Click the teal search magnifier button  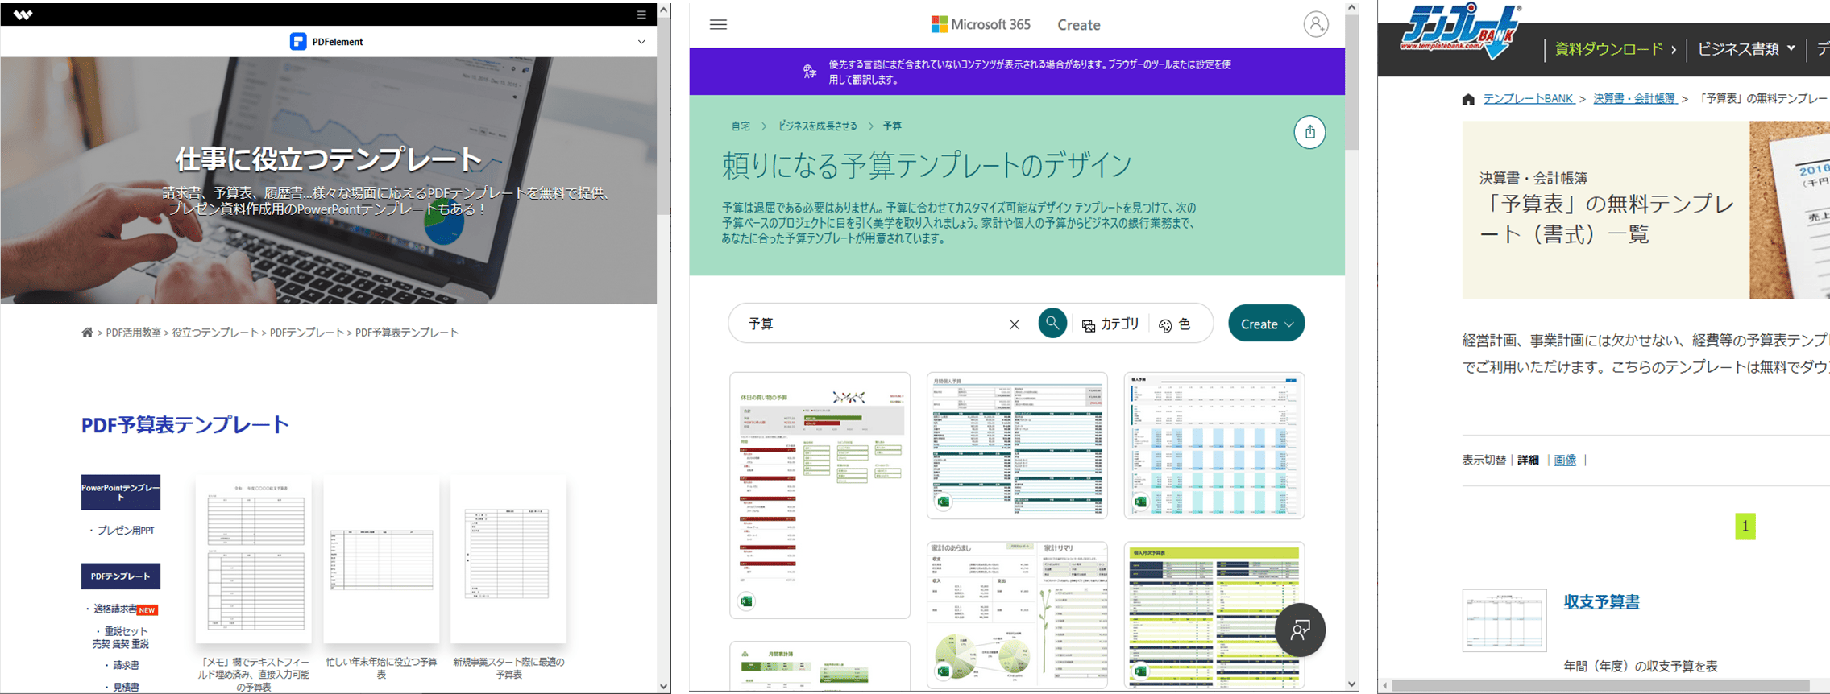click(x=1052, y=324)
